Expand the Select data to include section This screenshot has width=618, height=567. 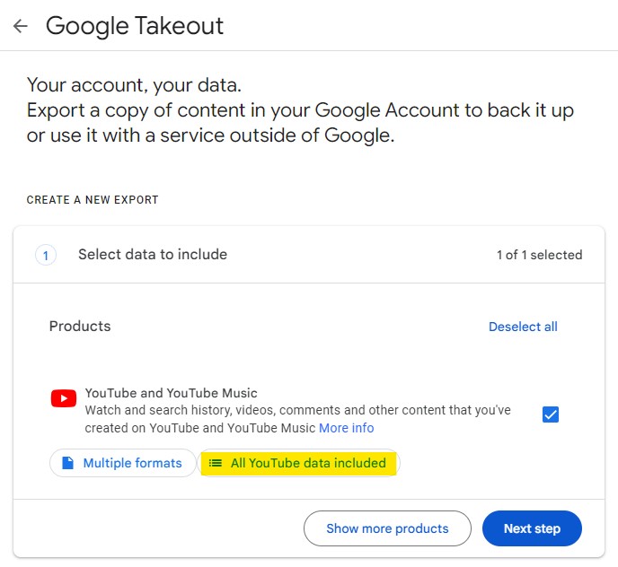coord(309,255)
